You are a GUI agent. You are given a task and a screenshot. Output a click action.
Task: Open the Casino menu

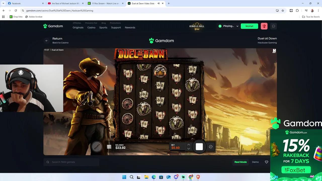(x=91, y=28)
